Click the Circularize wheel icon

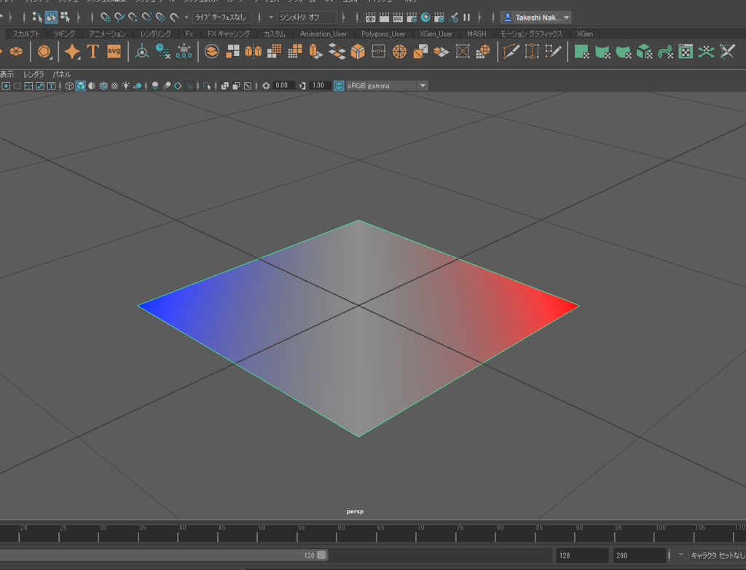click(x=399, y=52)
